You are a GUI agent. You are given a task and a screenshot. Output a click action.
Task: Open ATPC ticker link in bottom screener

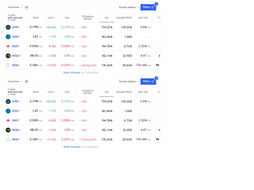point(15,101)
